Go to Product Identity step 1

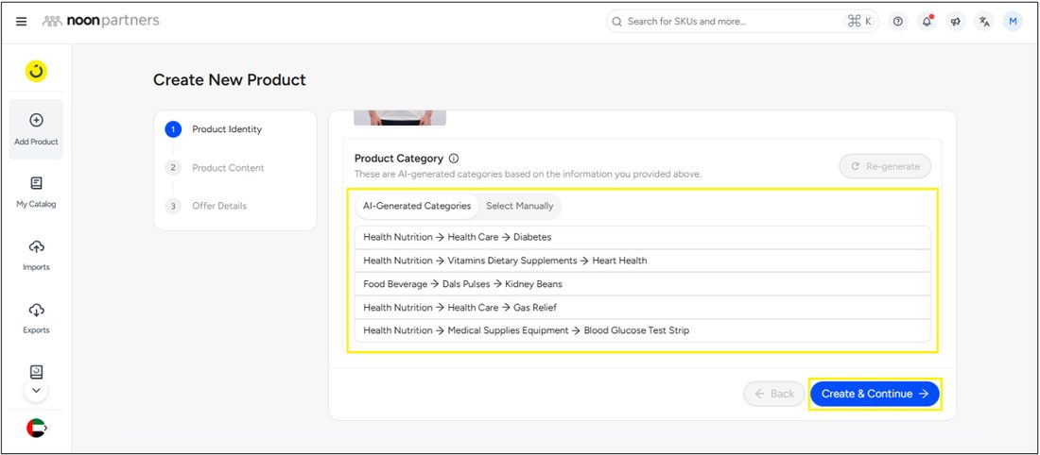point(214,129)
